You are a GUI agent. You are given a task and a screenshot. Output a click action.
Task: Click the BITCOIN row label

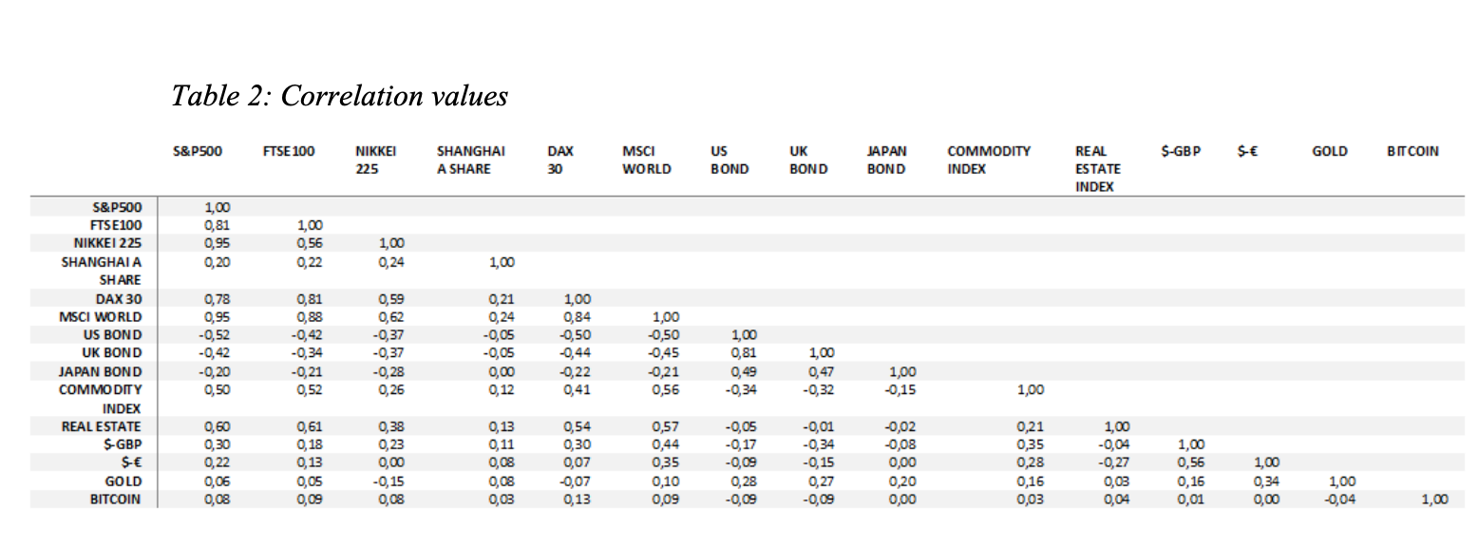coord(116,499)
